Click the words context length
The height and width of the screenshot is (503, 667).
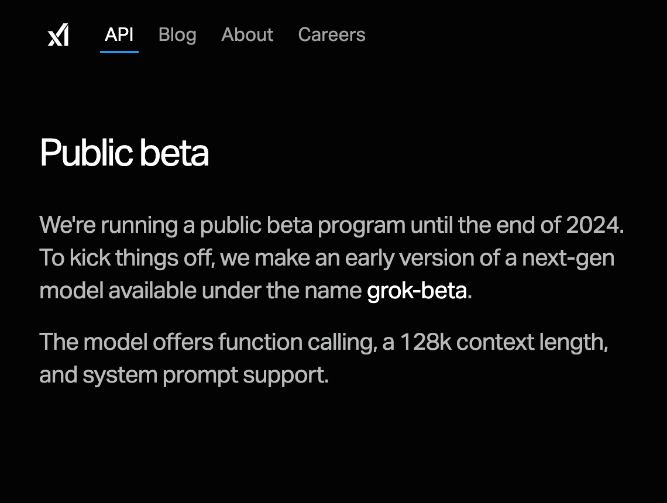pos(531,342)
